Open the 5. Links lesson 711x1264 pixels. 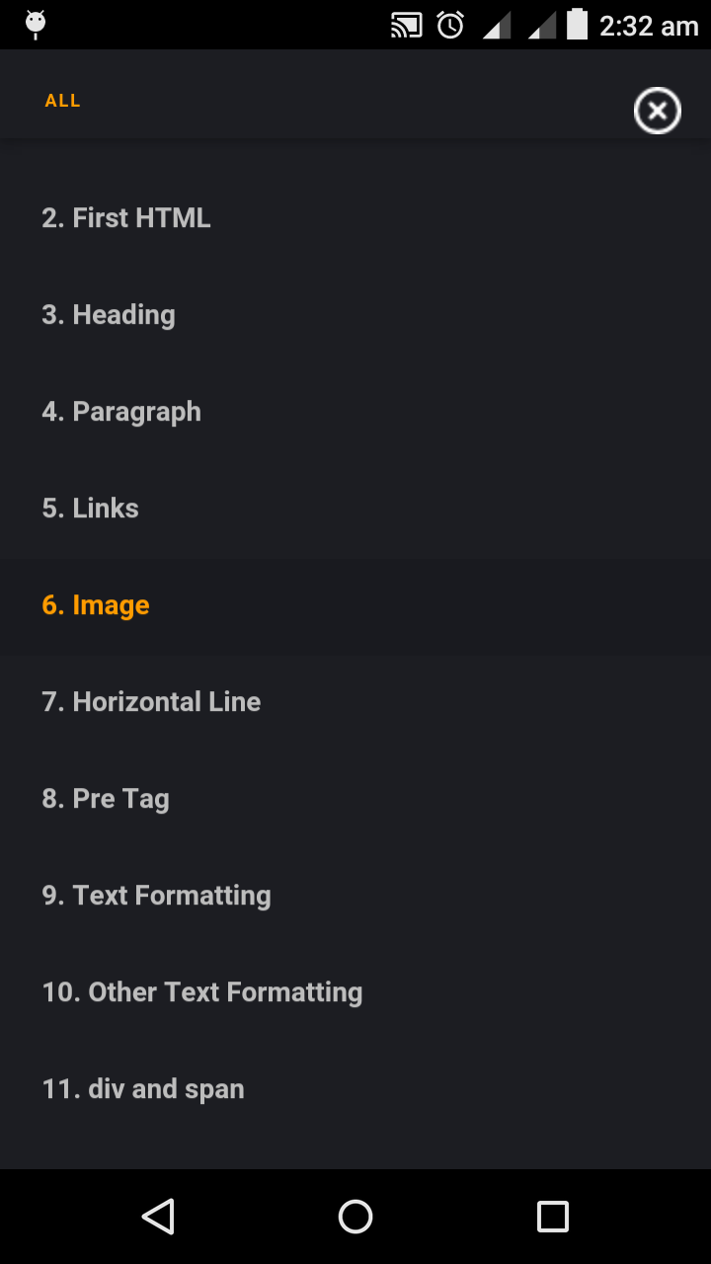click(90, 508)
